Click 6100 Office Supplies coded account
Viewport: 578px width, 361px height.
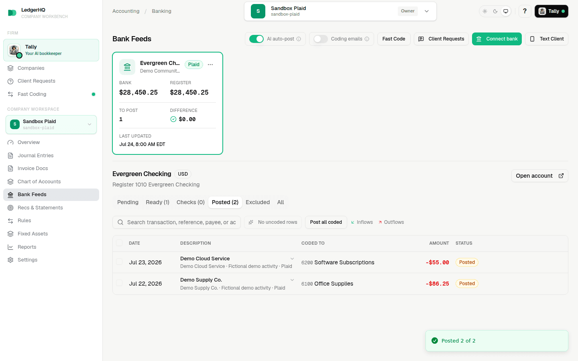[327, 284]
